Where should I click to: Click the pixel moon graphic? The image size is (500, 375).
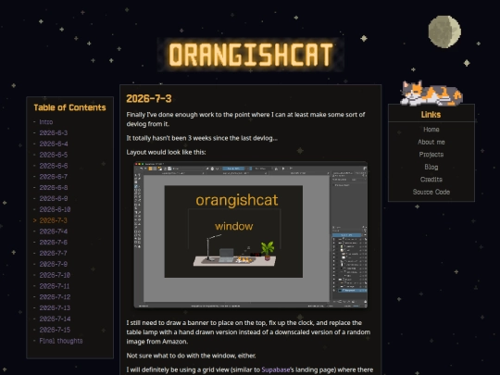click(x=444, y=31)
